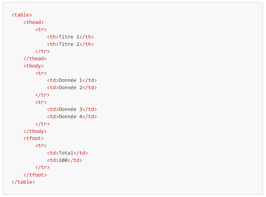Click the closing </table> tag
266x197 pixels.
(23, 182)
